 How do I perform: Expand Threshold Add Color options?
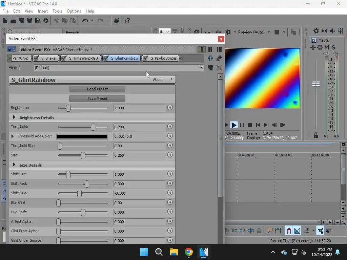tap(13, 136)
